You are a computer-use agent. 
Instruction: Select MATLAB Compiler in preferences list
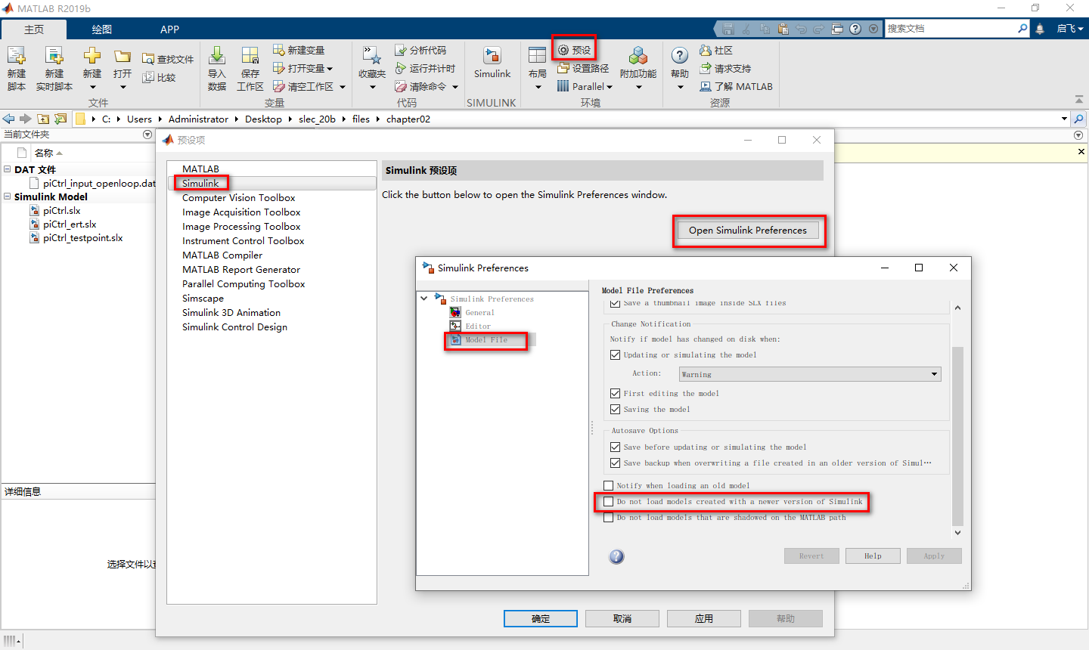coord(222,255)
